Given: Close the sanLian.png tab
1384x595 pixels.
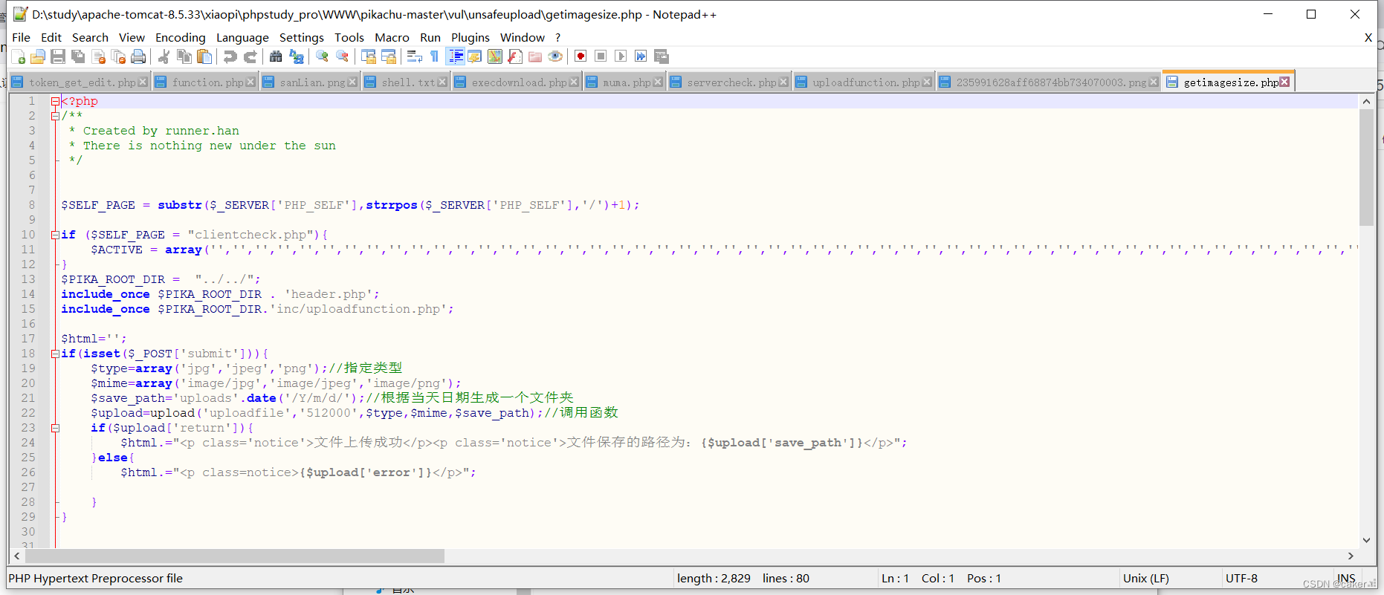Looking at the screenshot, I should tap(352, 82).
